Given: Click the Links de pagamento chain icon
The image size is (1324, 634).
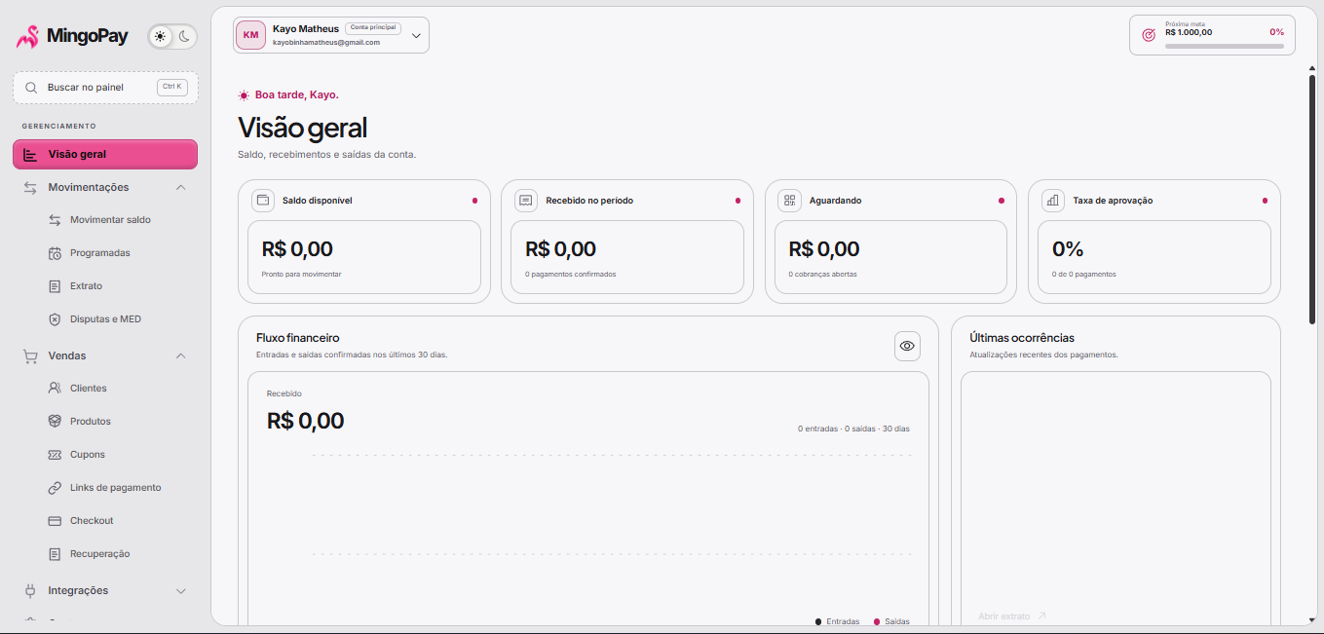Looking at the screenshot, I should [x=55, y=488].
